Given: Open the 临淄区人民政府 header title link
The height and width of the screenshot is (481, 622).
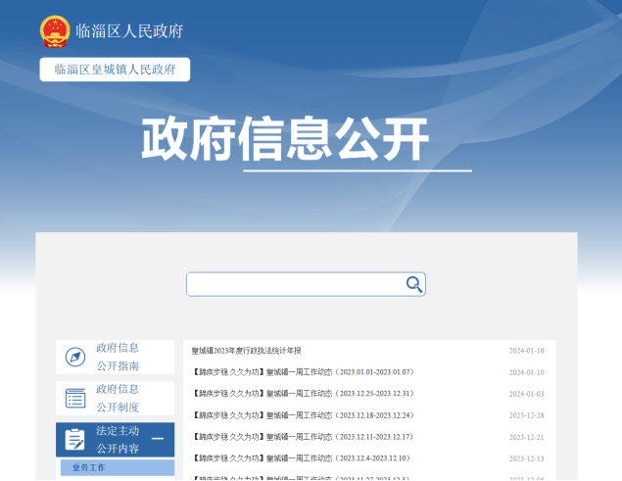Looking at the screenshot, I should [x=129, y=30].
